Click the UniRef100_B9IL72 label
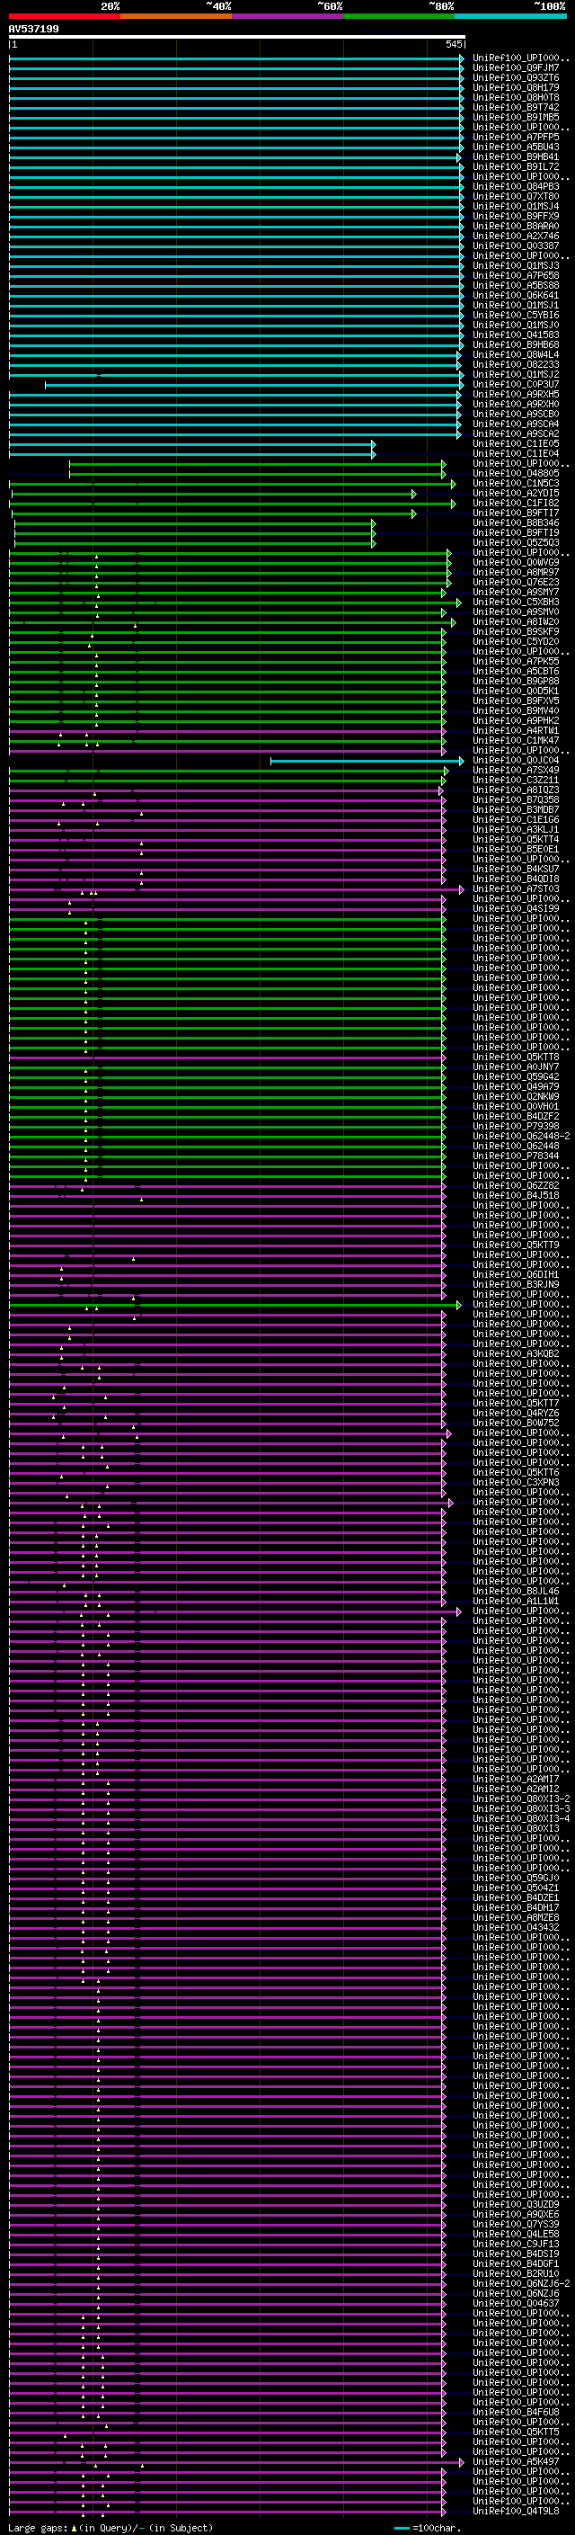Image resolution: width=575 pixels, height=2535 pixels. (x=516, y=166)
